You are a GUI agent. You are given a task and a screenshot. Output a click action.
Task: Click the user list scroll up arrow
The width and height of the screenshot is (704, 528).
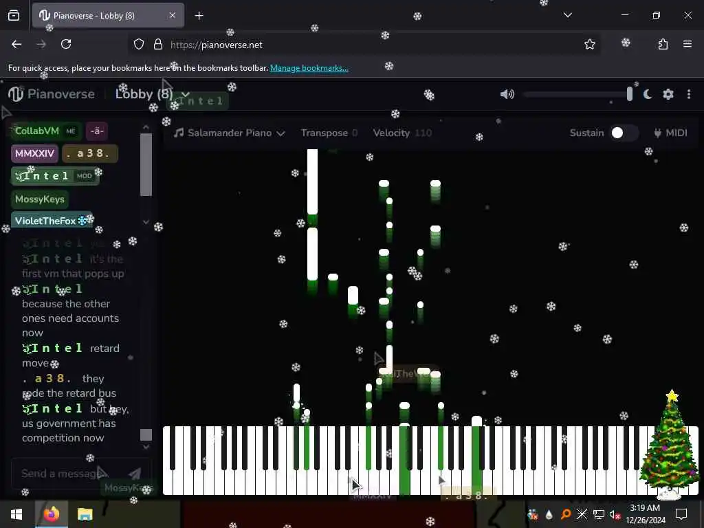(x=146, y=127)
